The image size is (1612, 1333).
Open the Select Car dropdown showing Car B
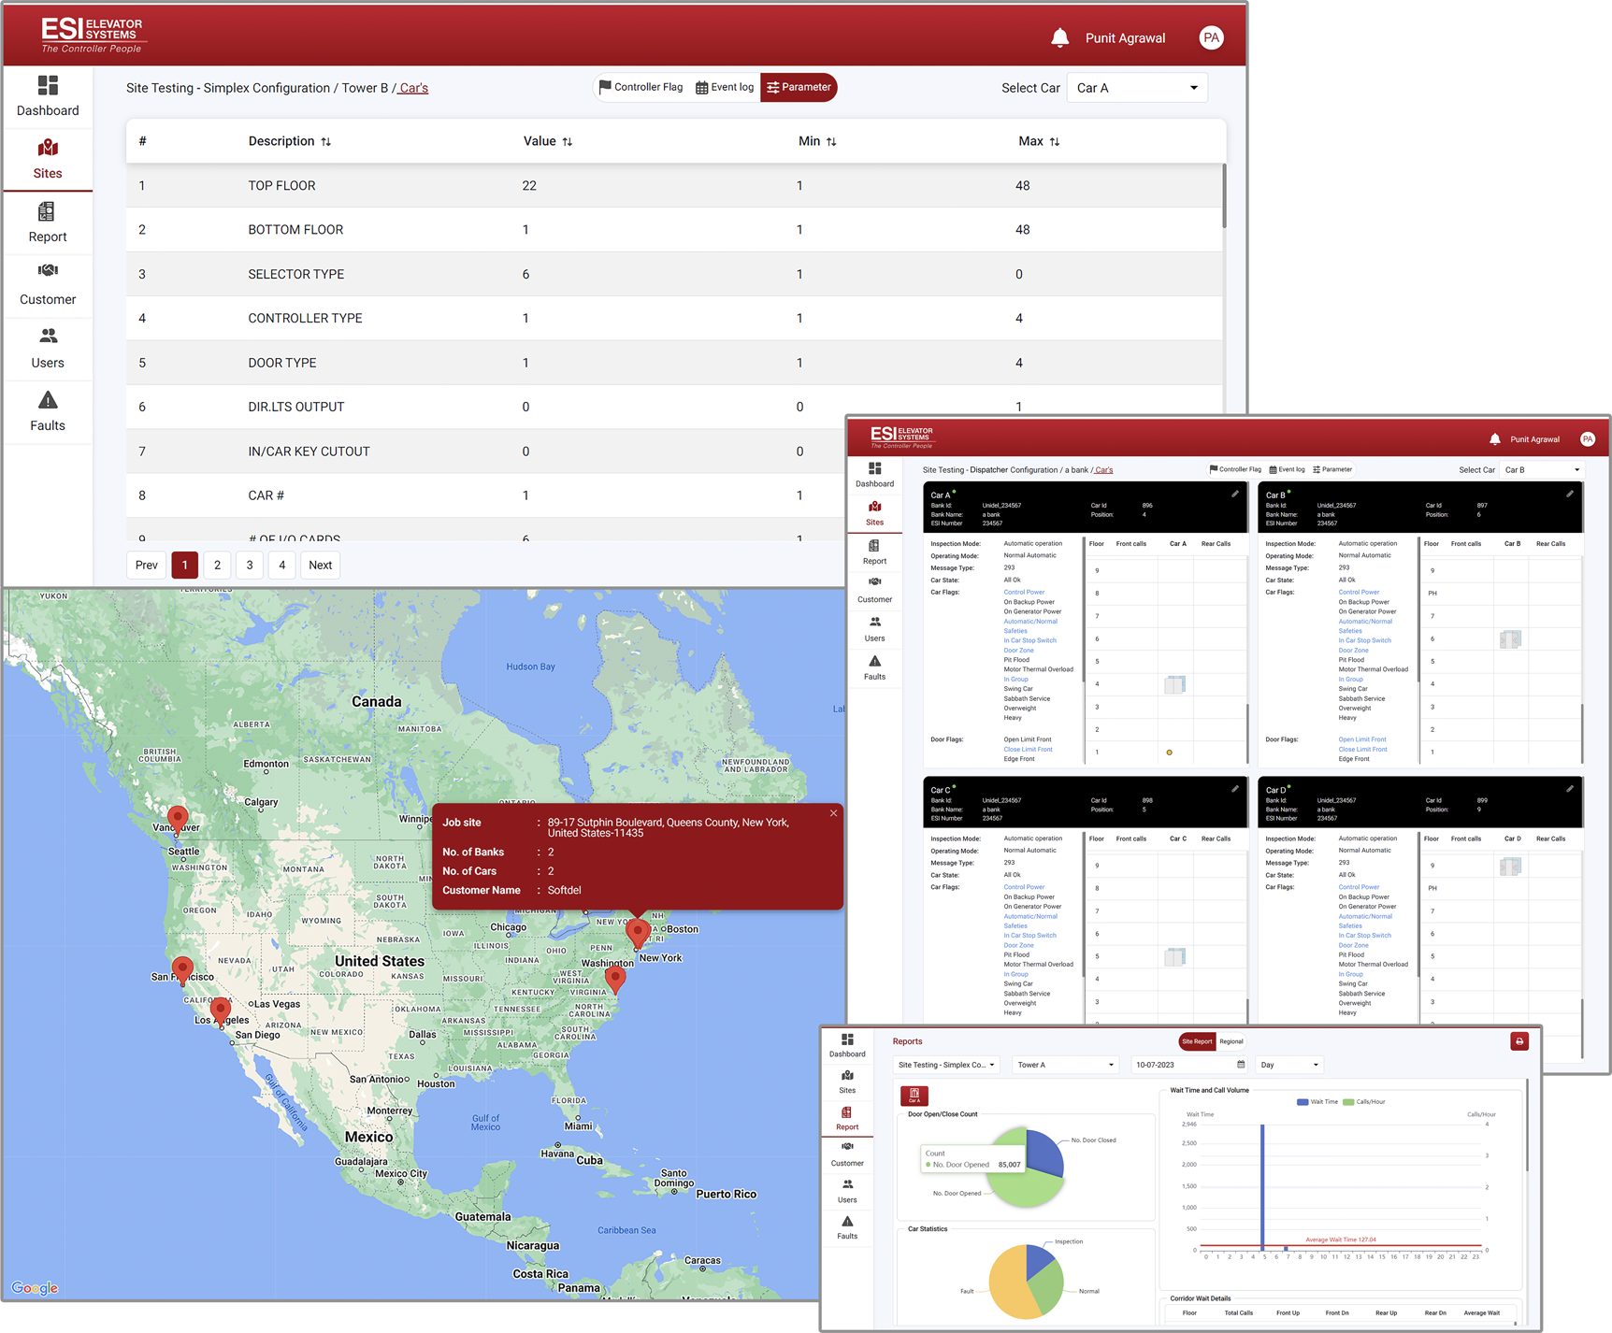pyautogui.click(x=1542, y=469)
